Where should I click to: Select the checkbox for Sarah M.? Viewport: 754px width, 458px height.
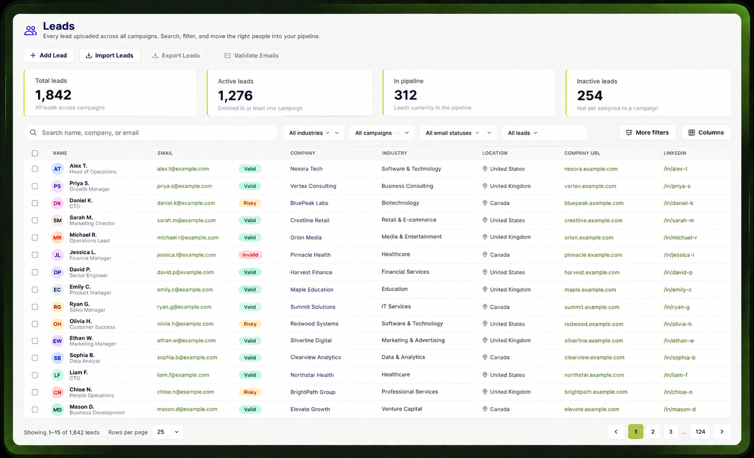(x=35, y=220)
